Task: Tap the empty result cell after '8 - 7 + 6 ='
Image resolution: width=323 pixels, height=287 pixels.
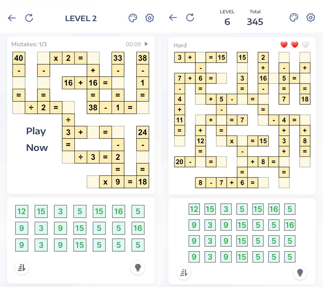Action: tap(263, 183)
